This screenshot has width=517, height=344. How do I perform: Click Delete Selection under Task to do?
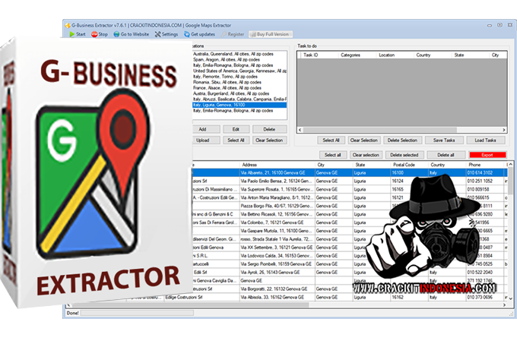(402, 140)
